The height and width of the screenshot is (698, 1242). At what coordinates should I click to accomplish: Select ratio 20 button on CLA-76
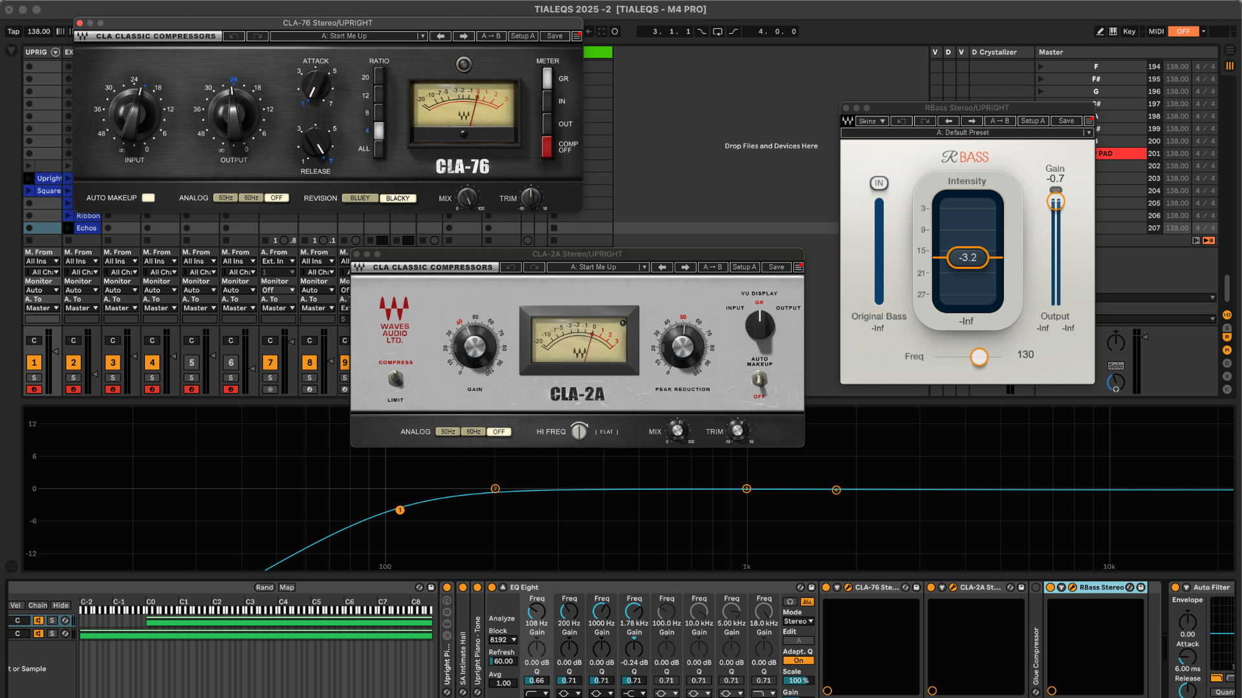click(x=379, y=76)
